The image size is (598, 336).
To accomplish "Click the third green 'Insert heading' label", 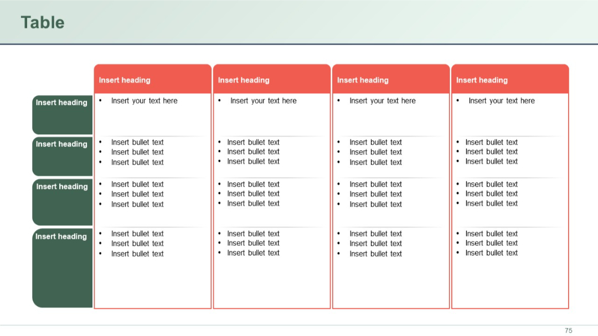I will click(x=61, y=187).
